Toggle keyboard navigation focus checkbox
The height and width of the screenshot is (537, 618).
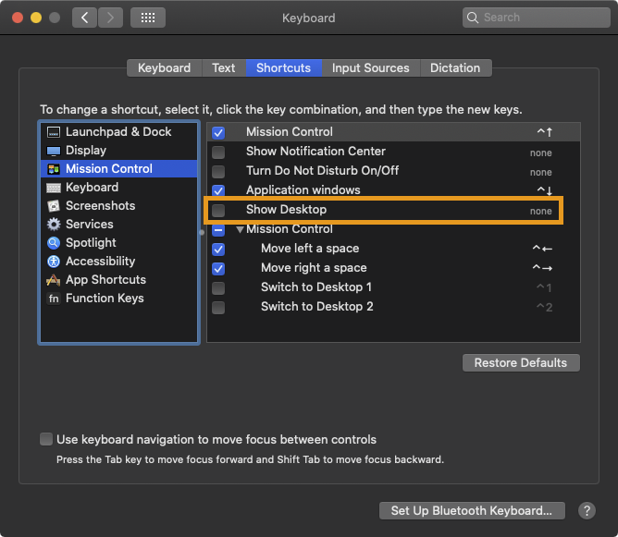pos(46,439)
